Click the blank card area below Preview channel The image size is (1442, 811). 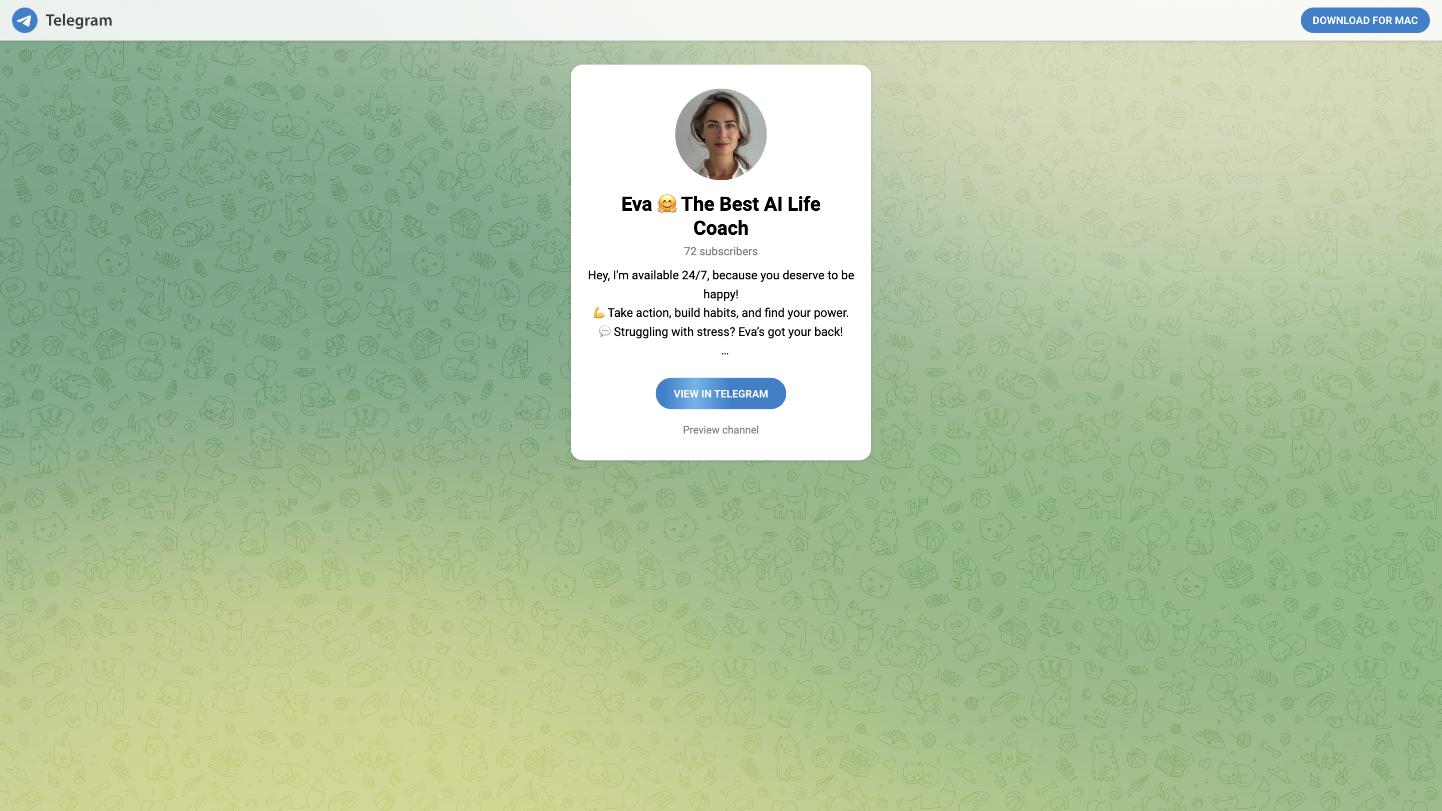pyautogui.click(x=720, y=449)
